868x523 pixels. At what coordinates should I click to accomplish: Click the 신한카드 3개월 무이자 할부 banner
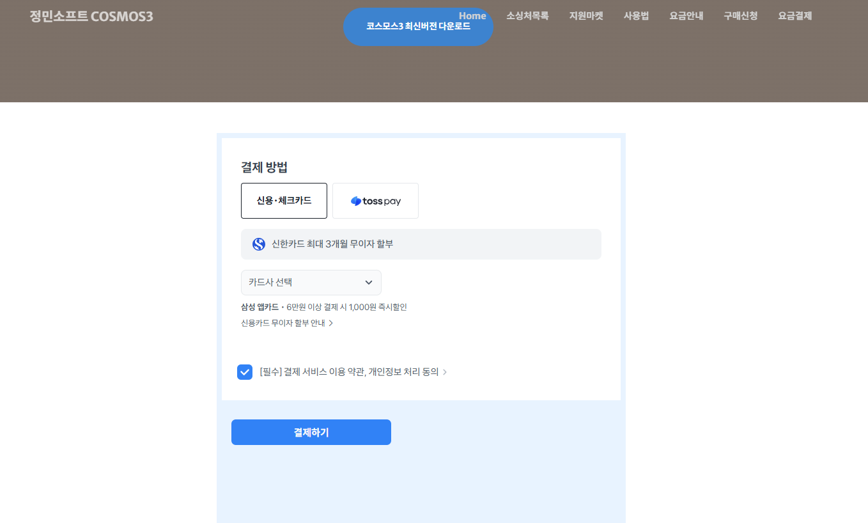click(x=421, y=244)
